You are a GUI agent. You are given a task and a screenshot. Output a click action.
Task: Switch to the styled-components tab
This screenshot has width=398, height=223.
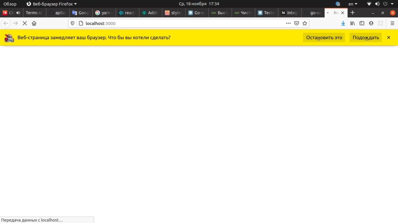click(x=174, y=13)
